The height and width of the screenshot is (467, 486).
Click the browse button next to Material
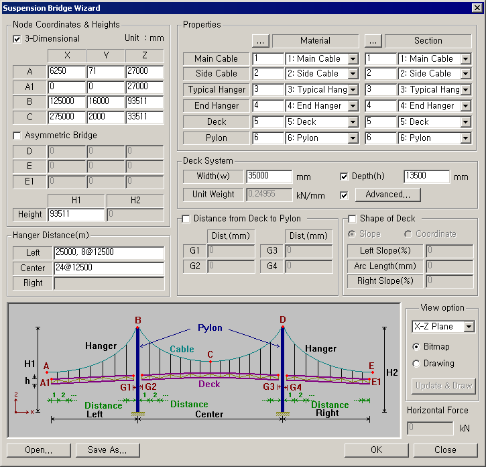coord(261,41)
